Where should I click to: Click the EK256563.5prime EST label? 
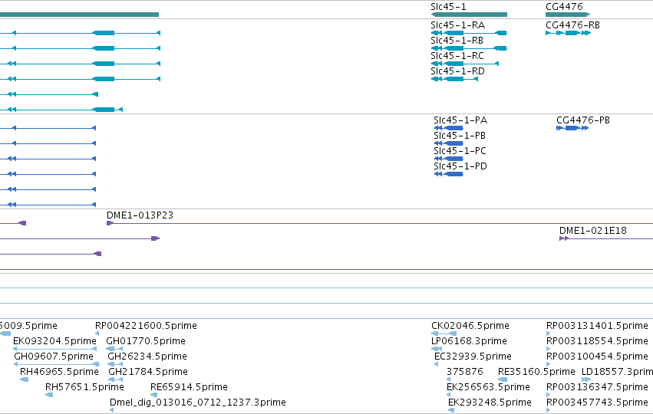(488, 387)
